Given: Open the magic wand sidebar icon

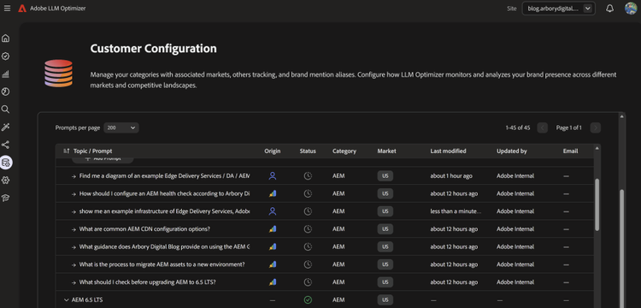Looking at the screenshot, I should click(x=6, y=127).
